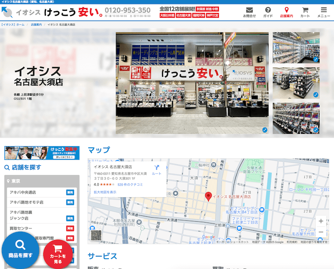Click the 【イオシス】ホーム breadcrumb link
Viewport: 334px width, 269px height.
[12, 25]
